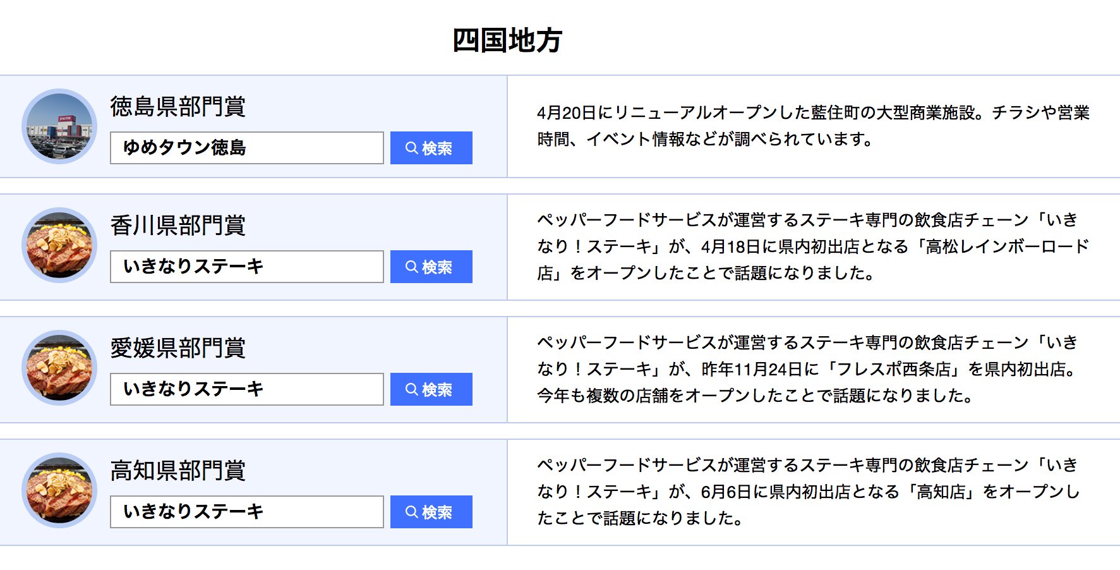Open the steak thumbnail for 香川県部門賞
Viewport: 1120px width, 570px height.
click(59, 245)
